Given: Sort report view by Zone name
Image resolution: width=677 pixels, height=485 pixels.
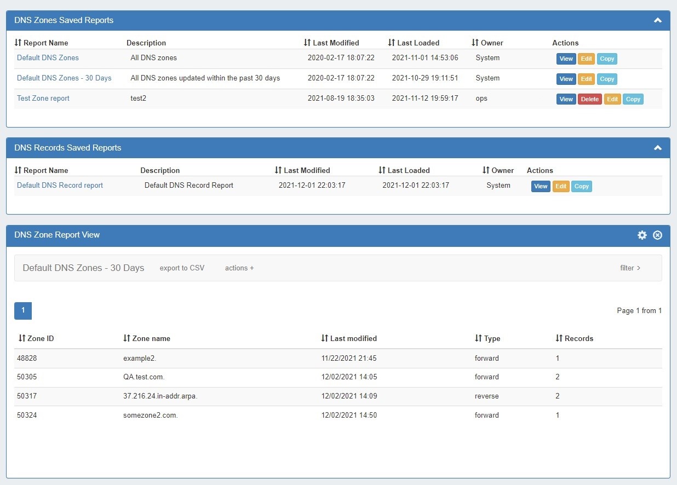Looking at the screenshot, I should (x=147, y=338).
